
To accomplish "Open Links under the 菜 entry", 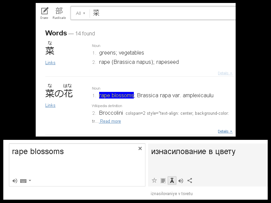I will tap(50, 62).
